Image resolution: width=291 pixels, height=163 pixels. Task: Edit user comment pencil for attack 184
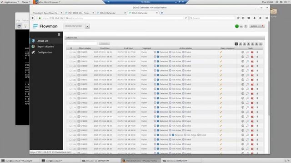tap(221, 62)
